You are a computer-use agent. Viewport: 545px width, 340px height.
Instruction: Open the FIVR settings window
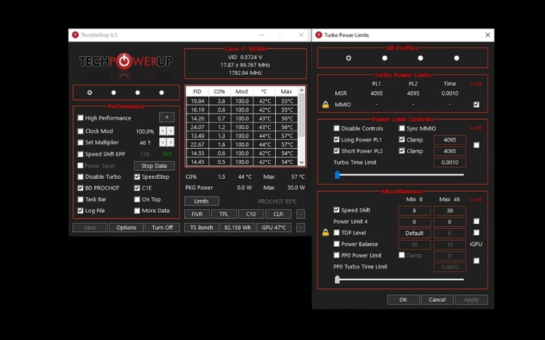197,214
